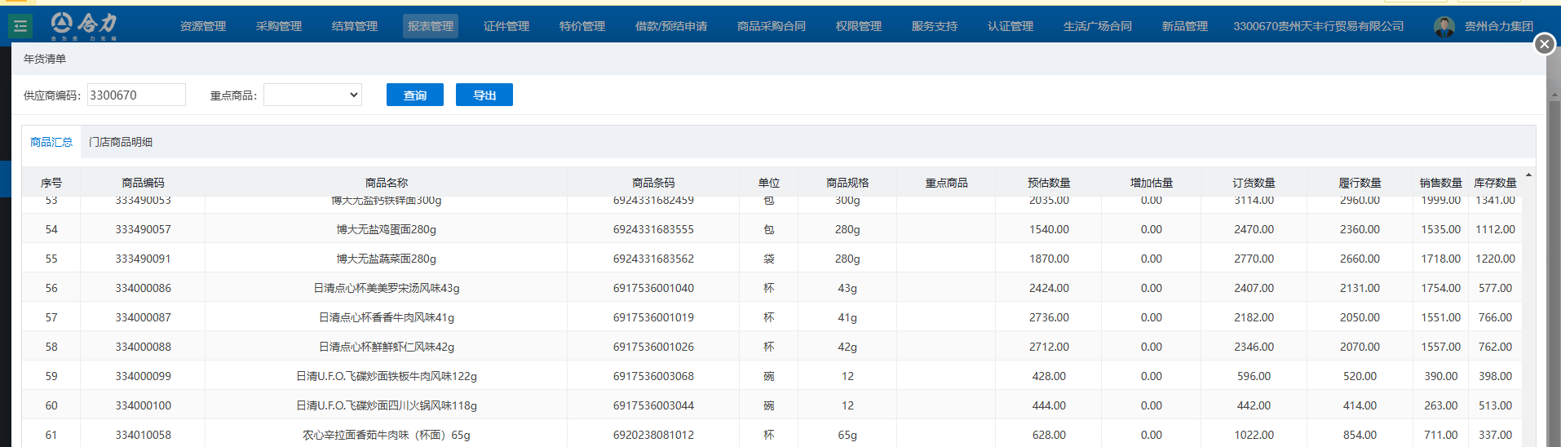
Task: Open the 资源管理 menu
Action: pos(203,26)
